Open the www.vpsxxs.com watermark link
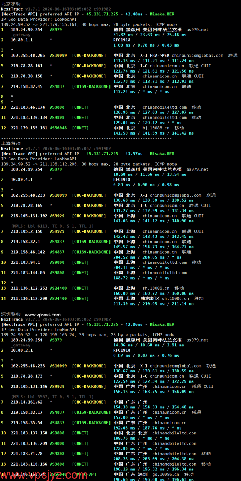Image resolution: width=241 pixels, height=481 pixels. (x=43, y=315)
